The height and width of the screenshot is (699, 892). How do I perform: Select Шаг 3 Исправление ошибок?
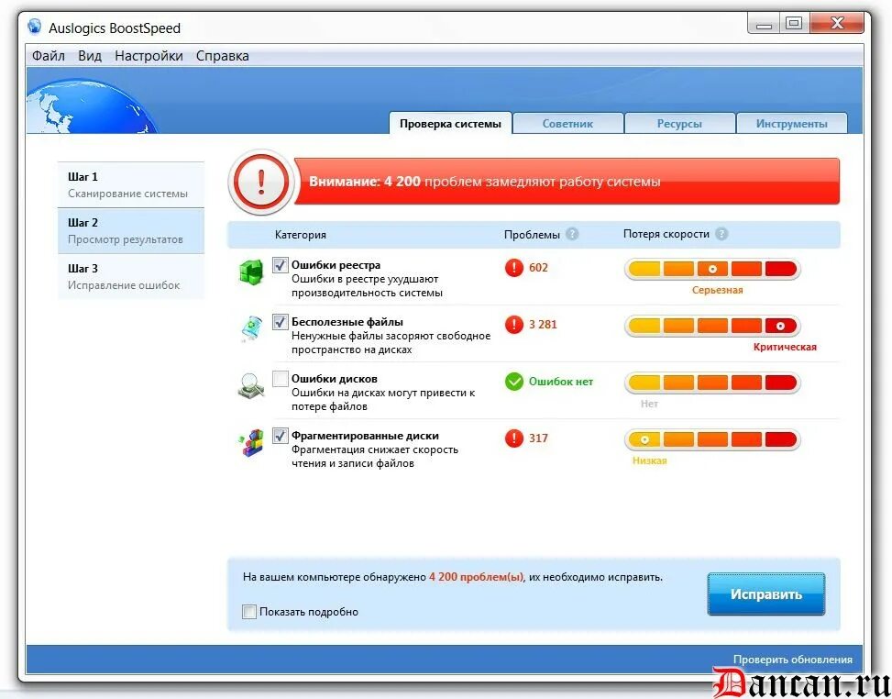pos(131,277)
